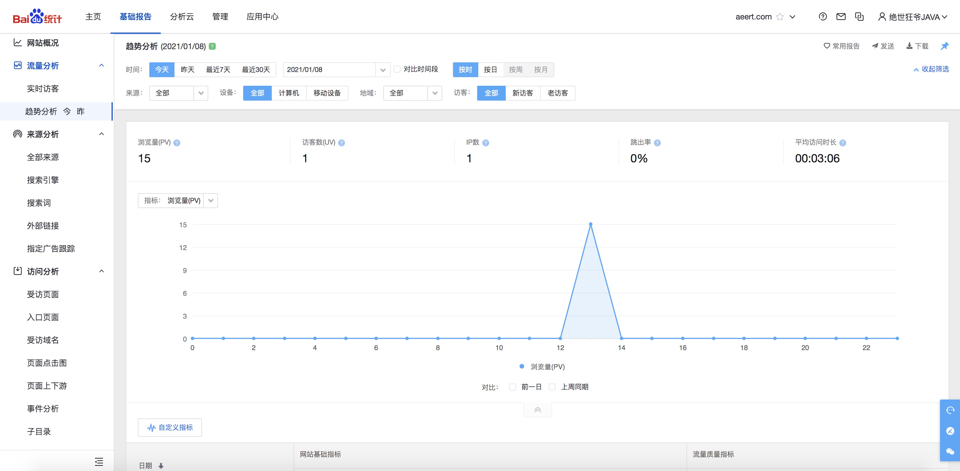
Task: Click the help question mark icon in header
Action: 822,16
